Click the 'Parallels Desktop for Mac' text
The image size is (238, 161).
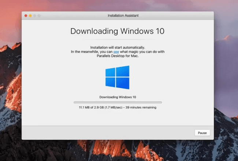coord(118,56)
